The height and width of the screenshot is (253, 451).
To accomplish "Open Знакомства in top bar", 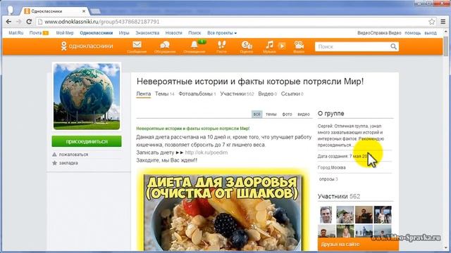I will [147, 33].
